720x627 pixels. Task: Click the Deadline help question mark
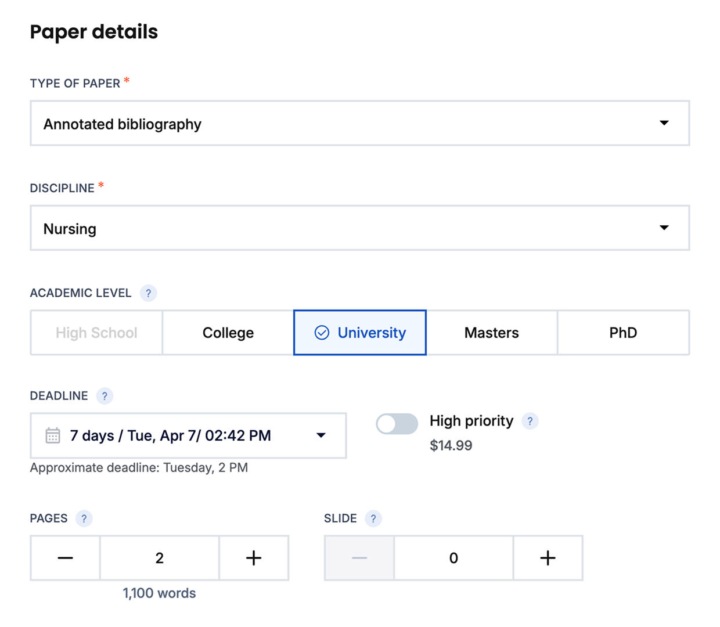(x=105, y=396)
